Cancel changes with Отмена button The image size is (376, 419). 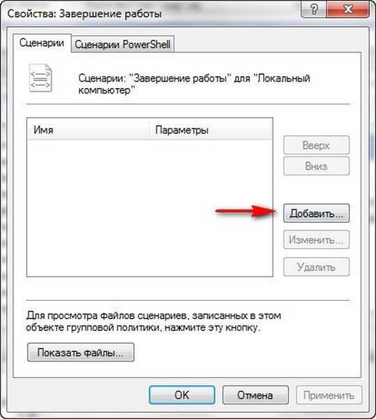[x=255, y=395]
